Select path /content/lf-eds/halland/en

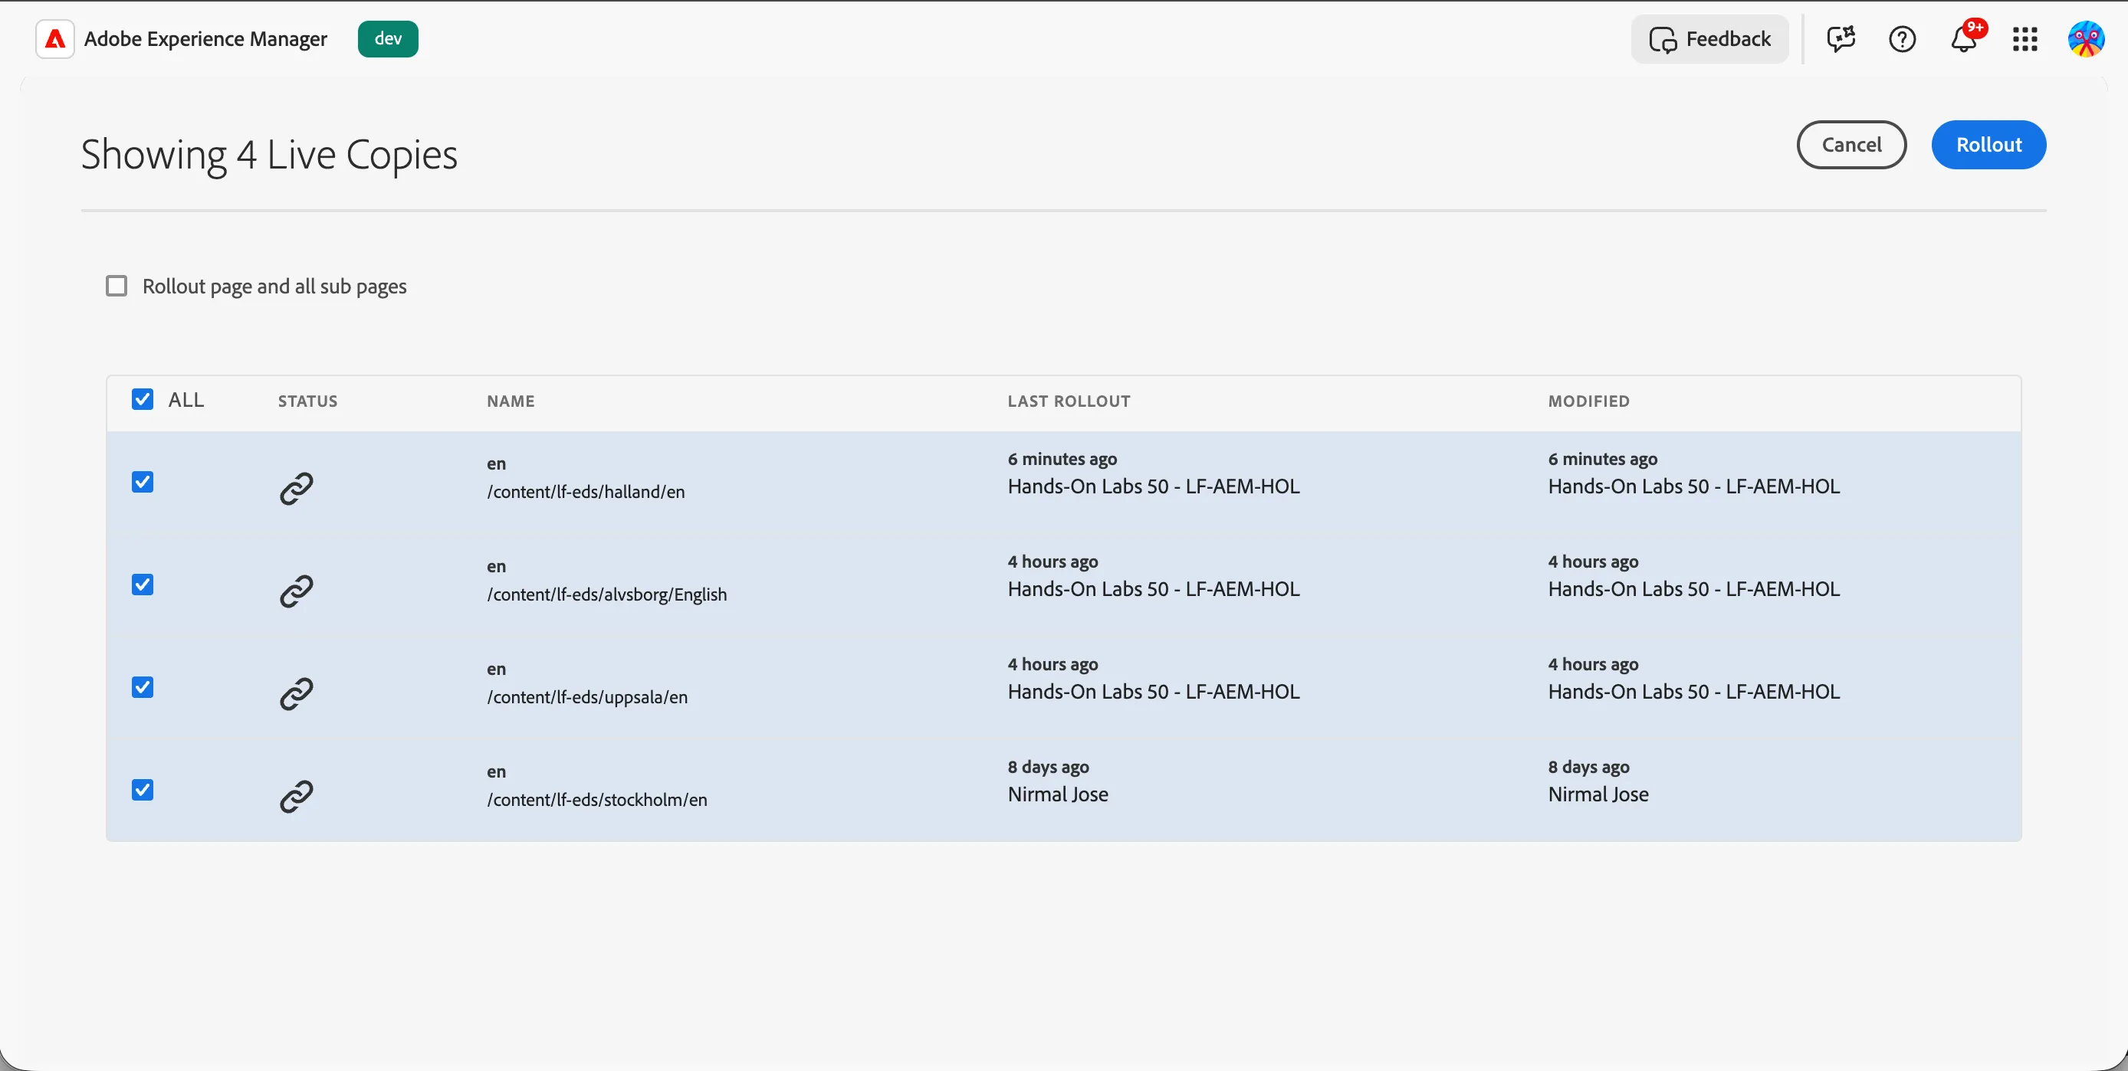coord(586,491)
